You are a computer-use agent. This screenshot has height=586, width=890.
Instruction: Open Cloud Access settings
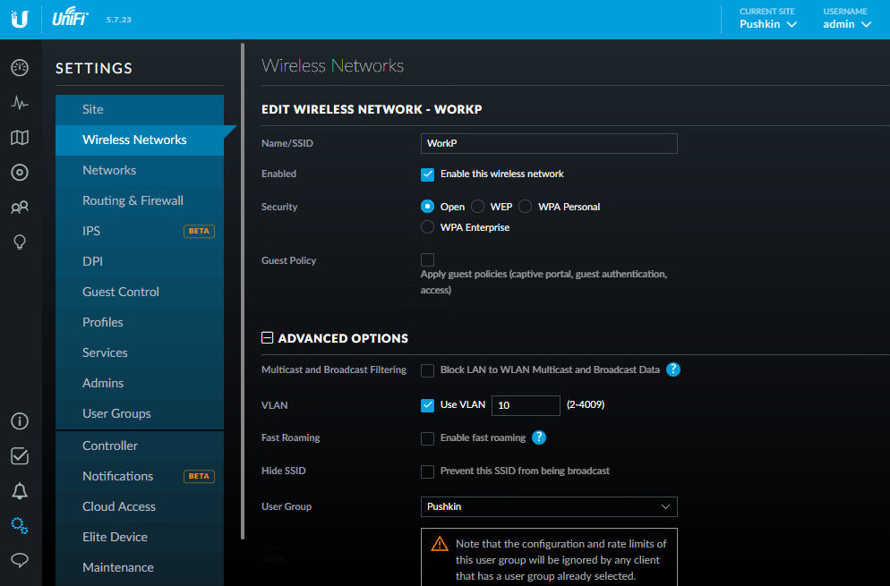140,506
